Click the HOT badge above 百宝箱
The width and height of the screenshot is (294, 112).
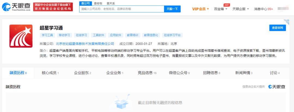(227, 5)
